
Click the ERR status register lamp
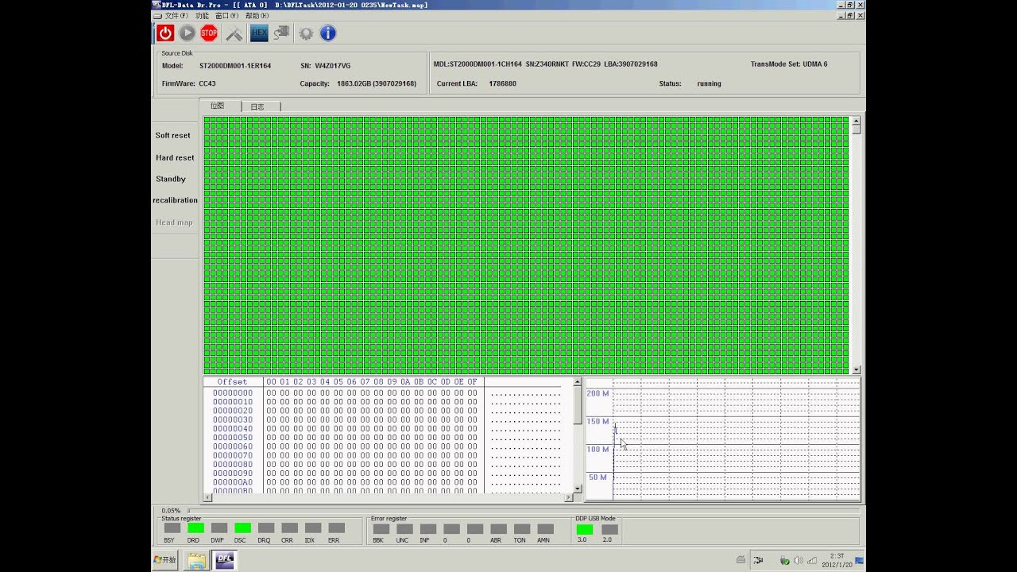pyautogui.click(x=336, y=528)
